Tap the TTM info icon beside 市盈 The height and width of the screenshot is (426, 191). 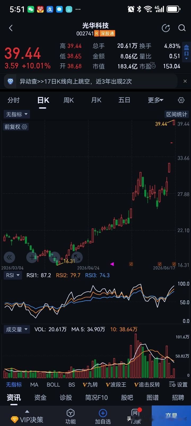pos(153,66)
